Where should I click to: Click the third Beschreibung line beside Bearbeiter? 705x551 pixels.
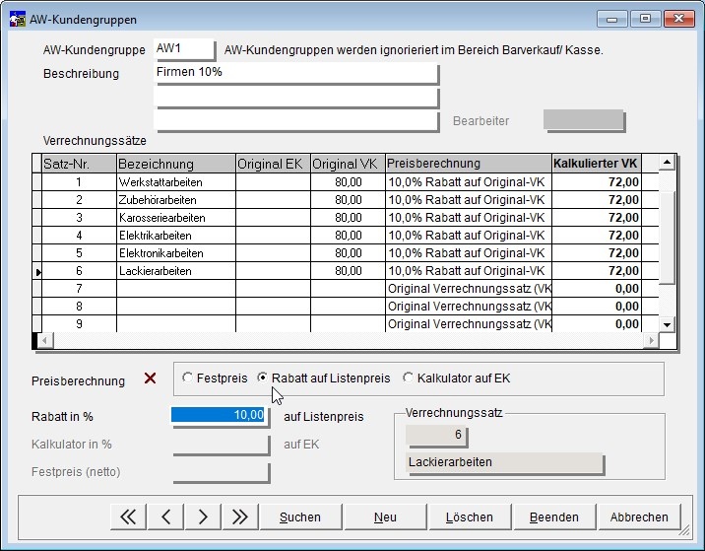click(x=295, y=121)
